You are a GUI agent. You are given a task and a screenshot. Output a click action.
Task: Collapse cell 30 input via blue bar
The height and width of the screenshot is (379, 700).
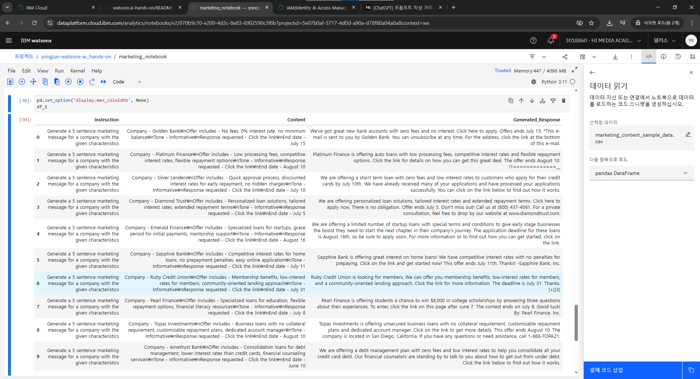[9, 103]
